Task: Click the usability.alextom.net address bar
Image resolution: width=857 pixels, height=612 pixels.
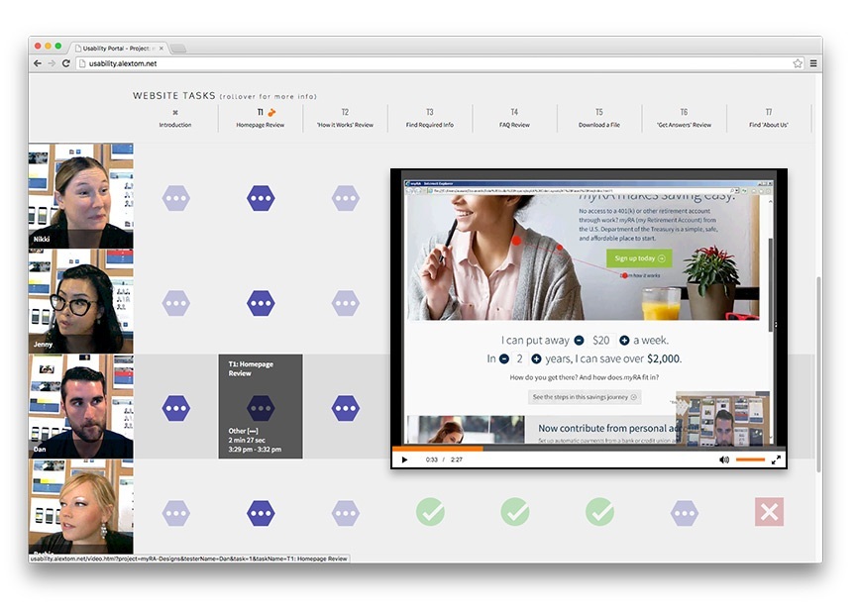Action: click(435, 63)
